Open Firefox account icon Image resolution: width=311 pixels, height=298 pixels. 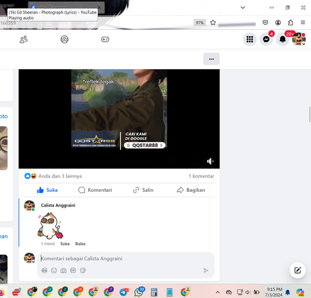click(278, 22)
